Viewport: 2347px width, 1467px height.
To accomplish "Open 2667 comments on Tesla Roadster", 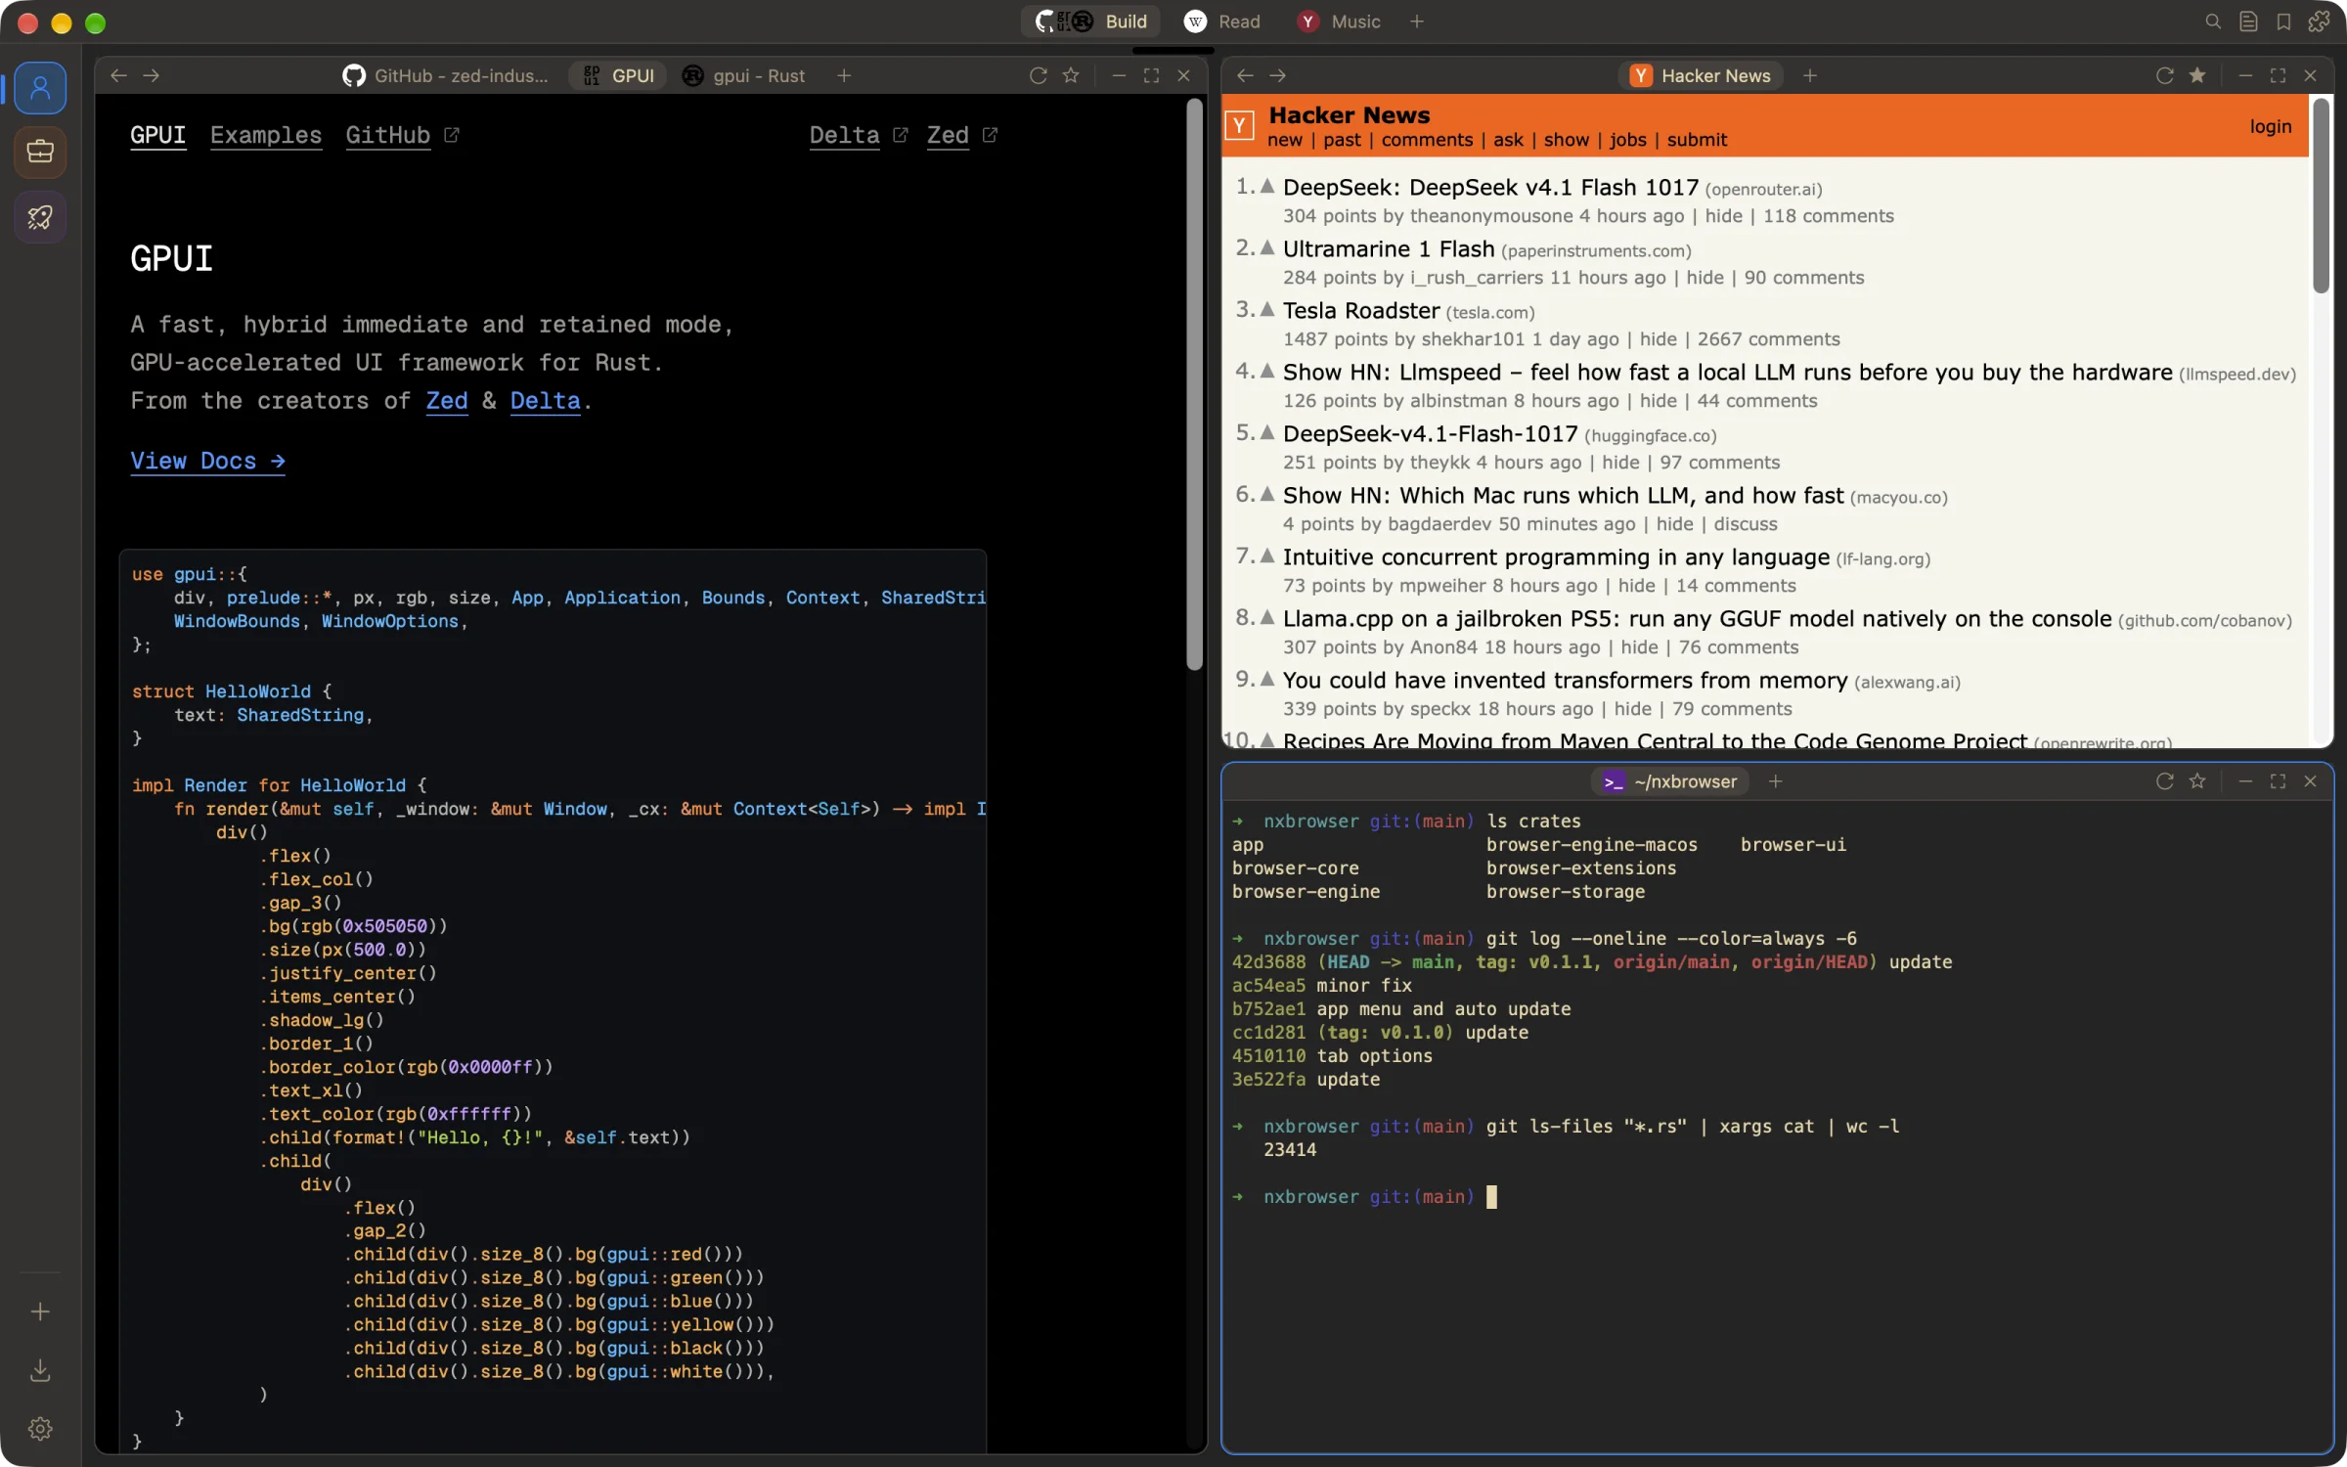I will [1768, 339].
